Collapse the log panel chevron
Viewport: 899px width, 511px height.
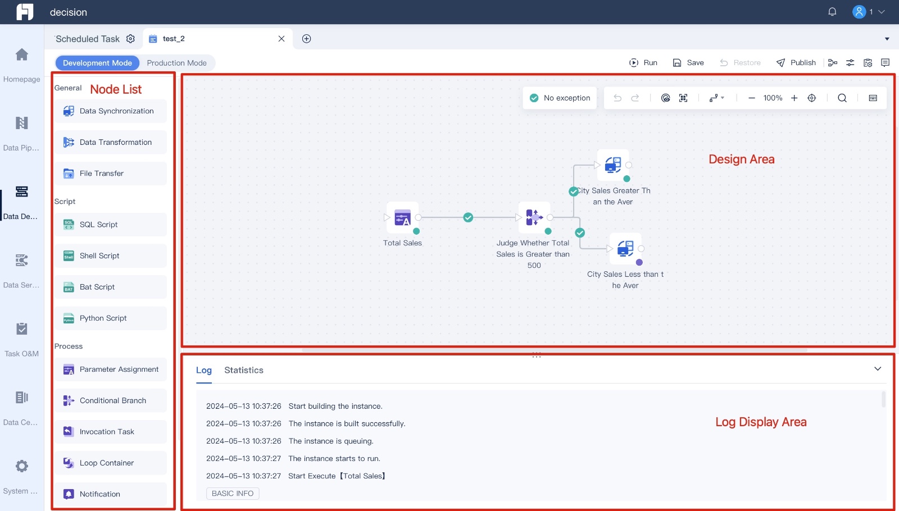(878, 369)
